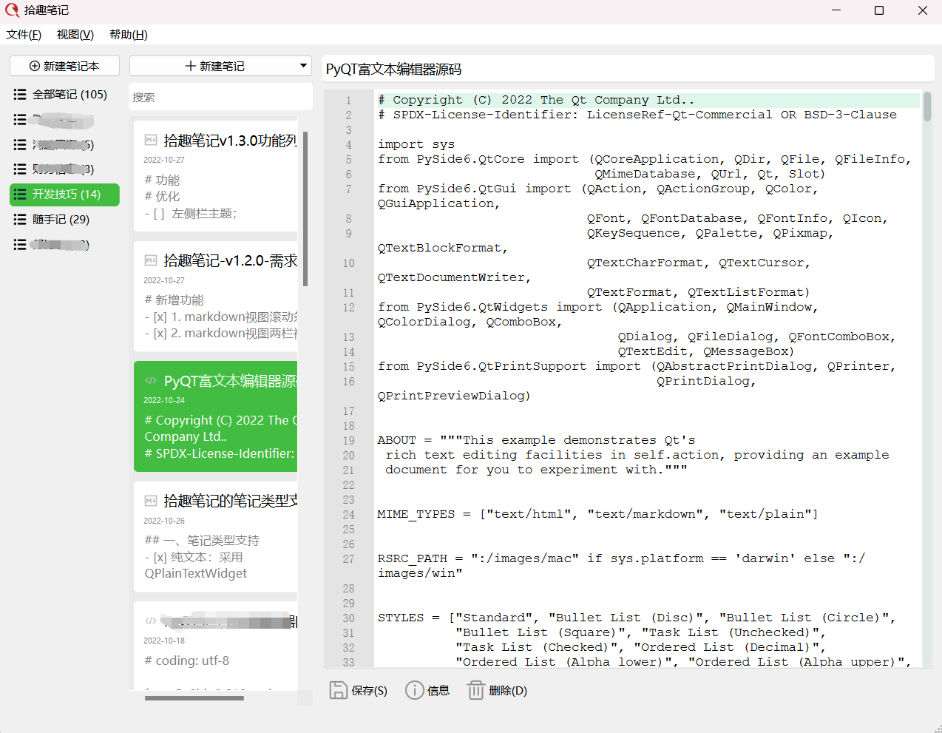The image size is (942, 733).
Task: Select the PyQT富文本编辑器源码 note card
Action: [216, 416]
